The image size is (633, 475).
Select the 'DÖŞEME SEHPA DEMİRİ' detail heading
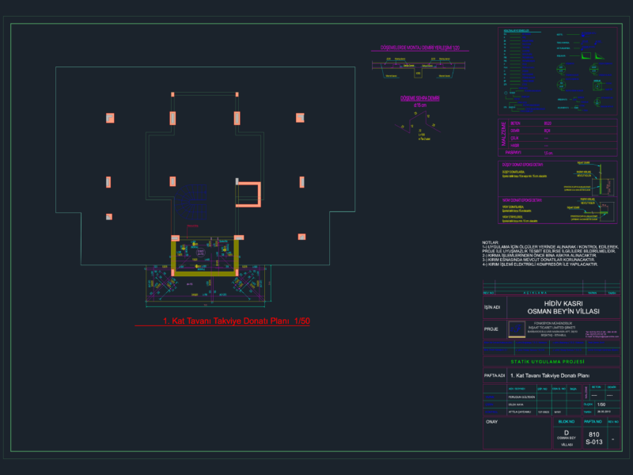[x=420, y=98]
